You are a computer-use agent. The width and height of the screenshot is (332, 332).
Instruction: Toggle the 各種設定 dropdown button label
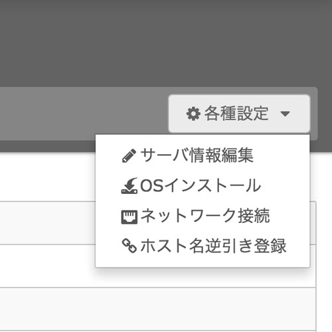click(236, 114)
